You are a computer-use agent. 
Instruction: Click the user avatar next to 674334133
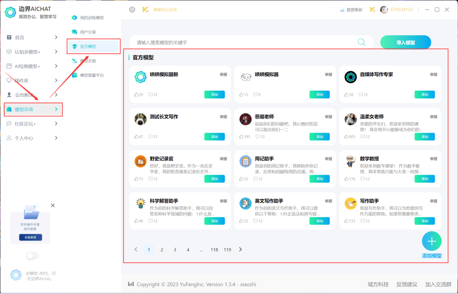(384, 9)
